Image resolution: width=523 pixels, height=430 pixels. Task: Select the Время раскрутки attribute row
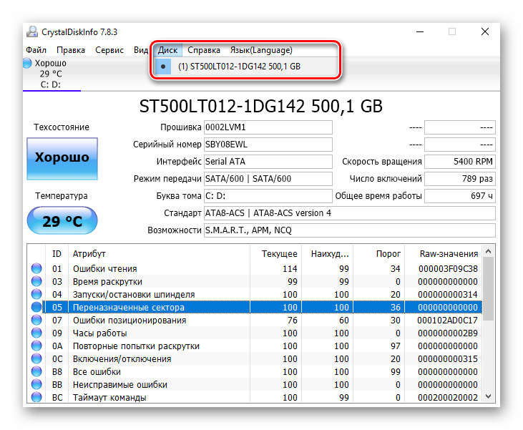point(255,282)
